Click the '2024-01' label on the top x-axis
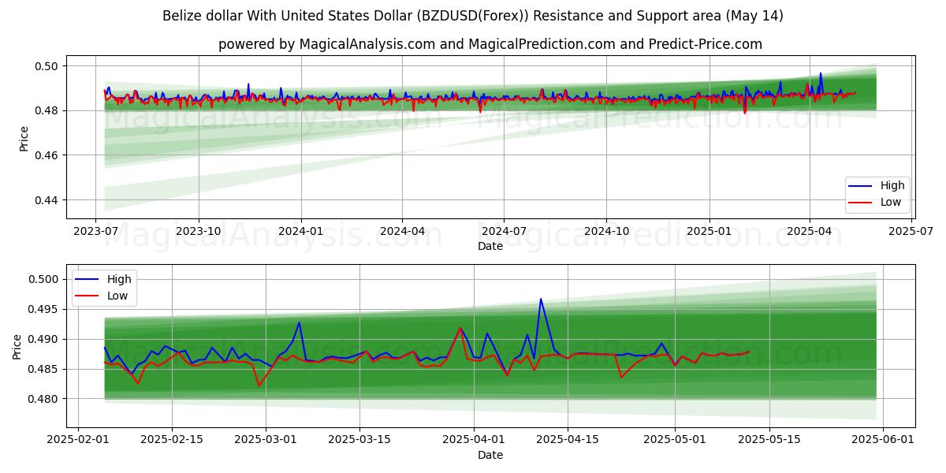 (301, 232)
